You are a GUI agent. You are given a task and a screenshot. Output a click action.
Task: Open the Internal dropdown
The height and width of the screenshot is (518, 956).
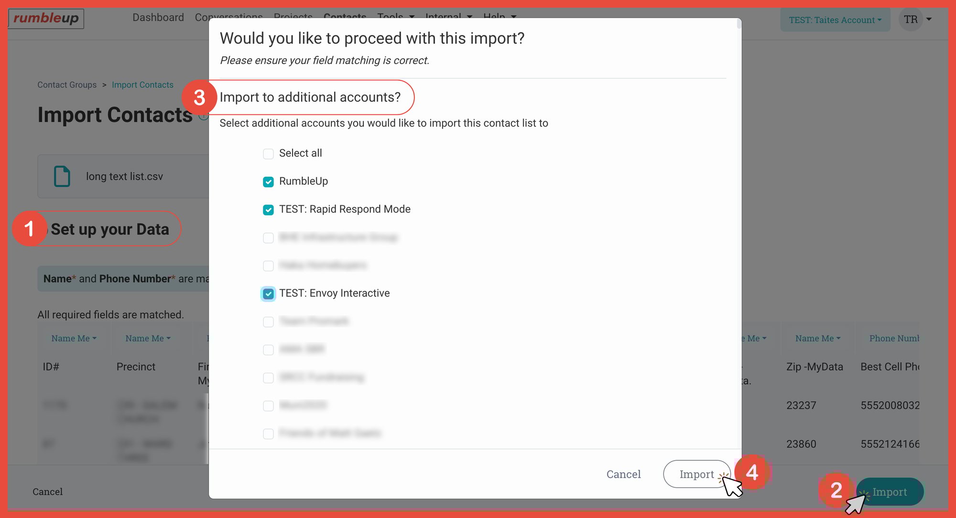point(448,17)
